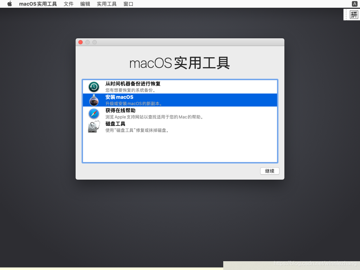Click the '继续' button

point(270,171)
